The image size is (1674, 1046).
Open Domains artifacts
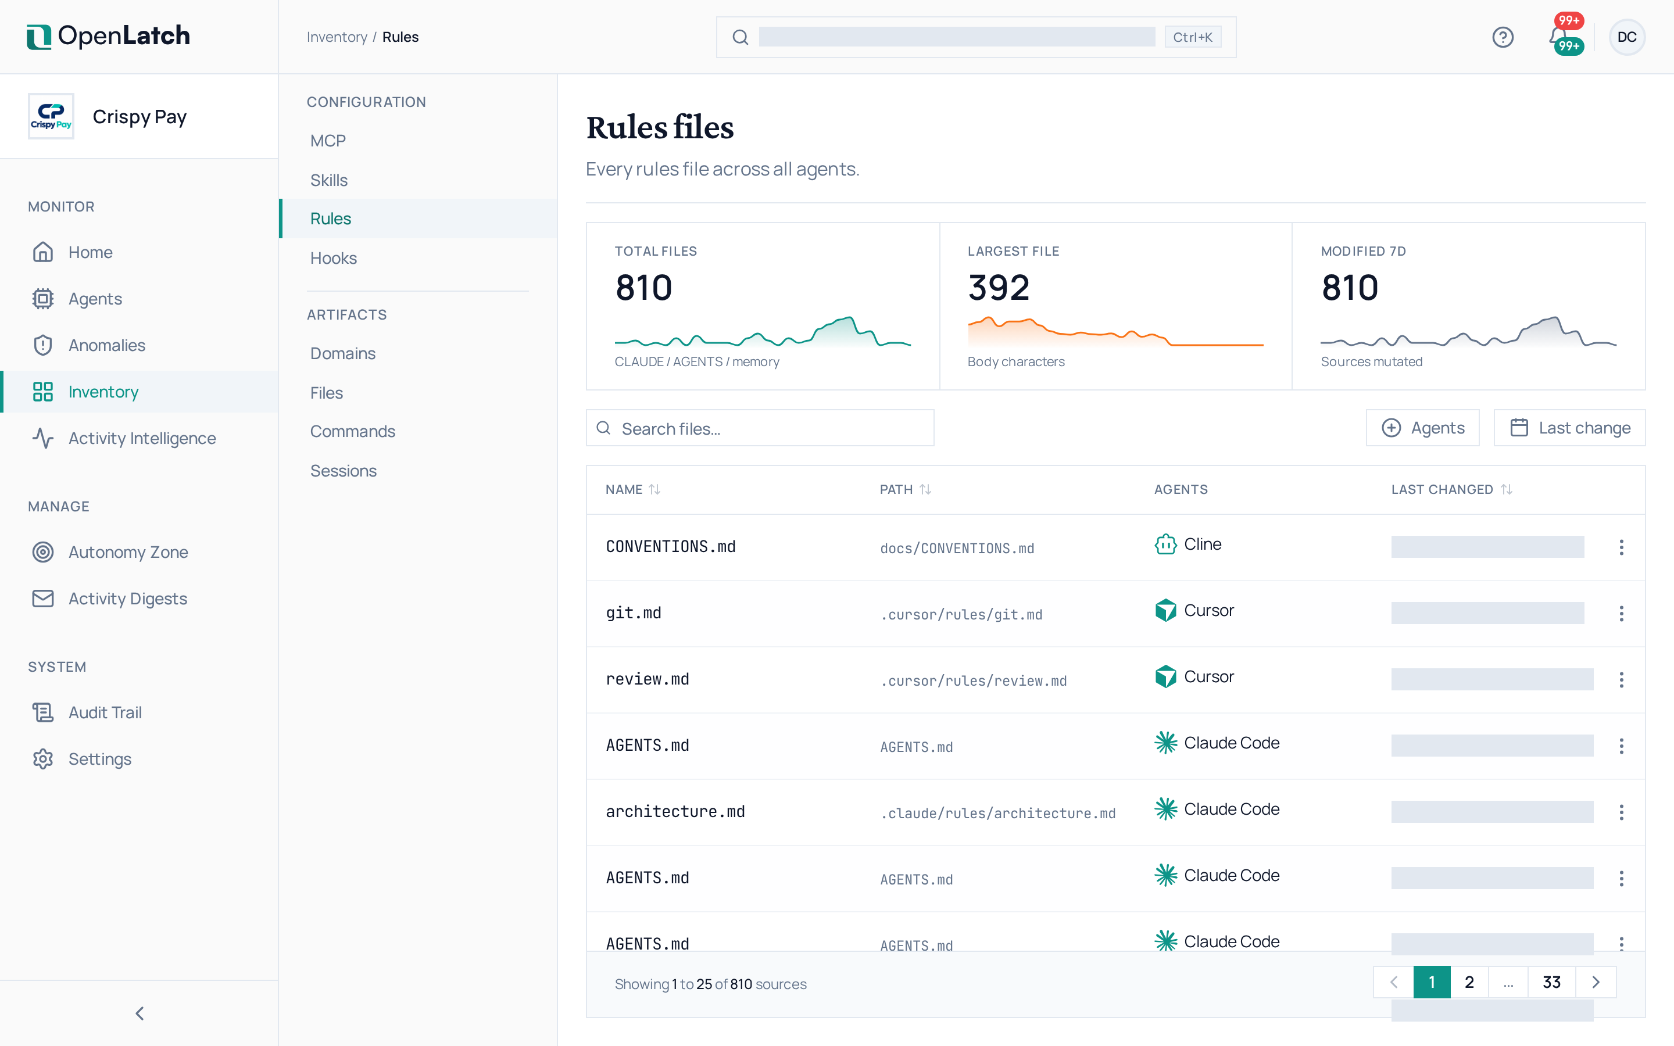pos(418,353)
